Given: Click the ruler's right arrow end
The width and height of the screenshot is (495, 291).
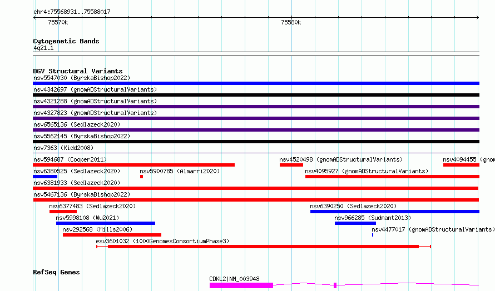Looking at the screenshot, I should pos(478,18).
